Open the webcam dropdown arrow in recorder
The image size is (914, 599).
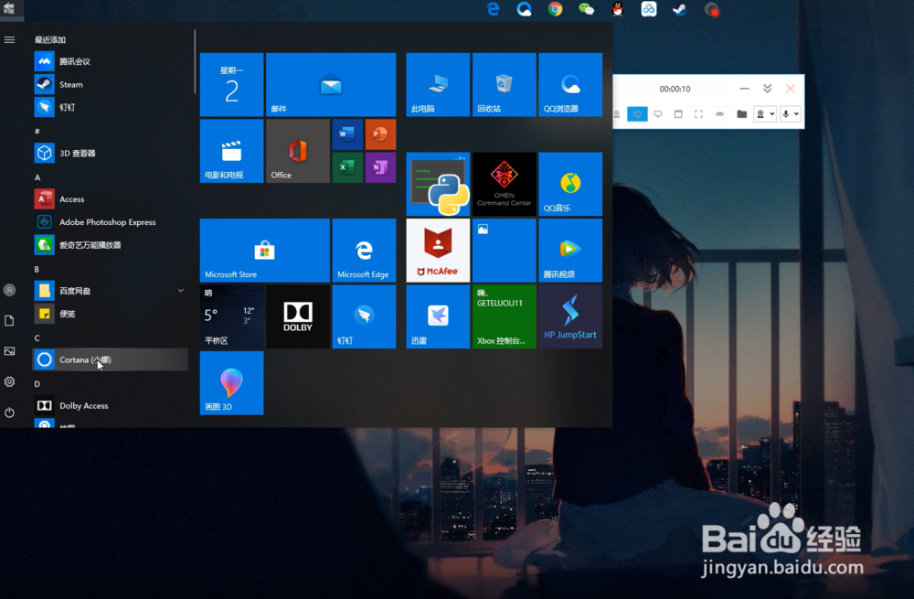(x=772, y=114)
